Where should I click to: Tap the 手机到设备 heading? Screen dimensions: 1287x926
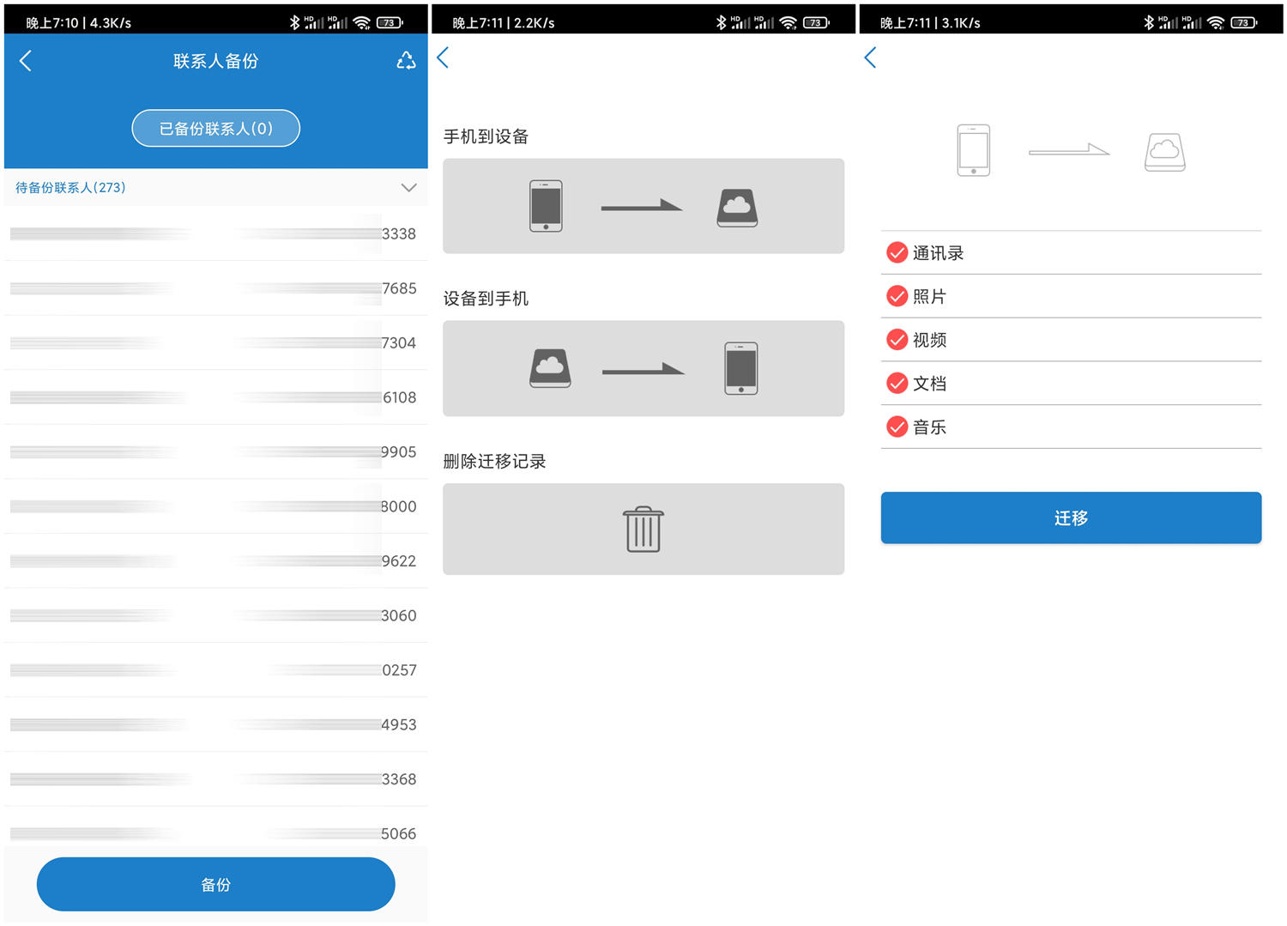click(486, 136)
